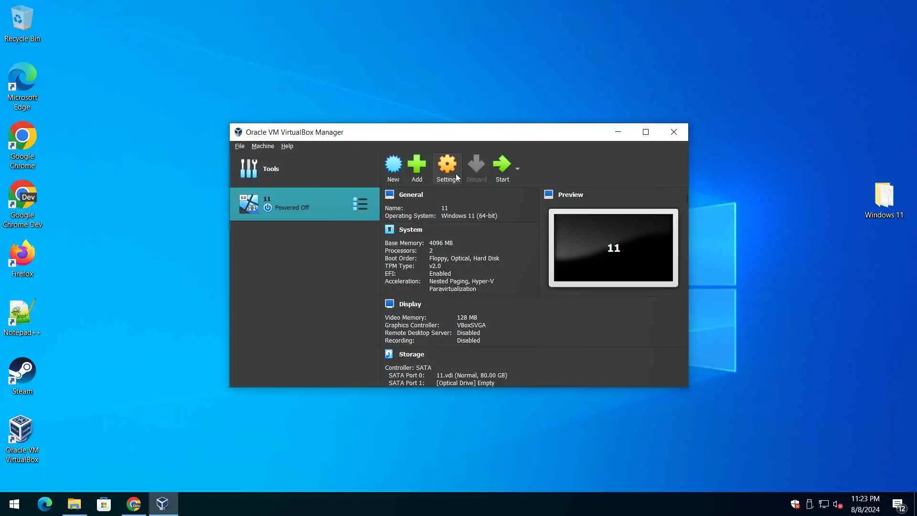Image resolution: width=917 pixels, height=516 pixels.
Task: Select the Powered Off VM 11
Action: [291, 204]
